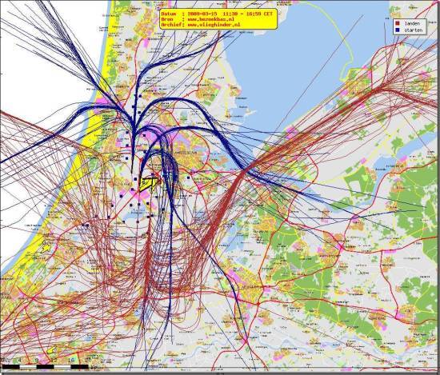Click the red landen legend swatch

(x=398, y=23)
